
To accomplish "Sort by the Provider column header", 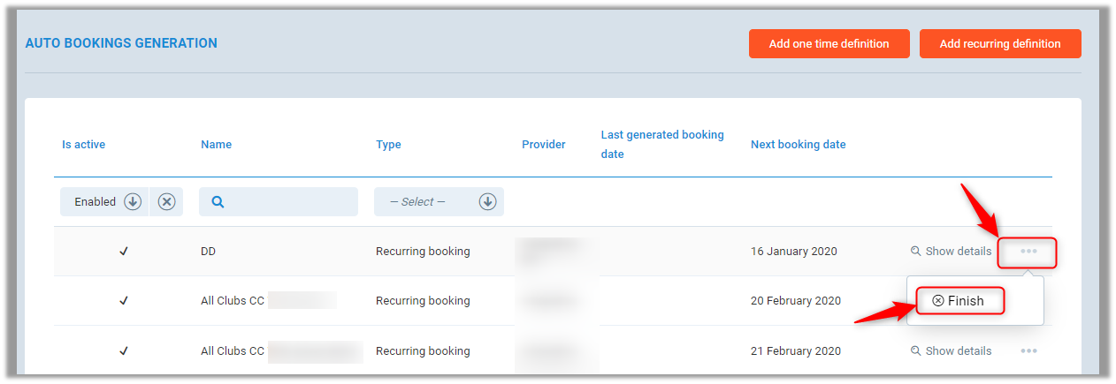I will [x=543, y=145].
